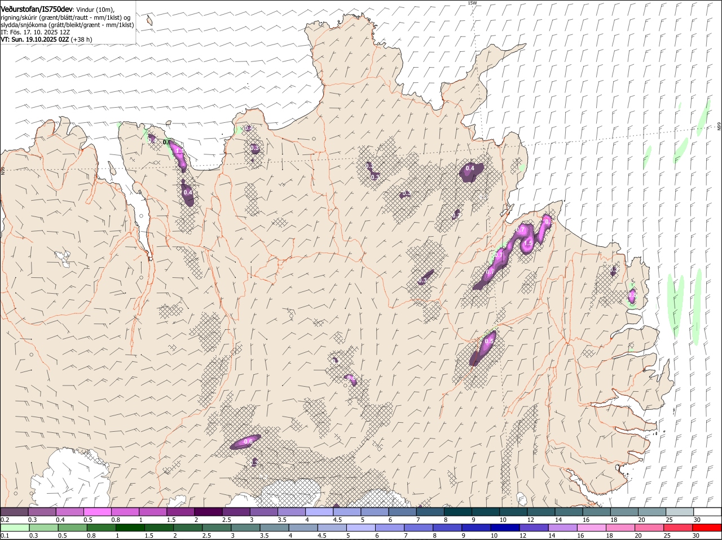
Task: Pick the bright red lower swatch labeled 30
Action: [706, 528]
